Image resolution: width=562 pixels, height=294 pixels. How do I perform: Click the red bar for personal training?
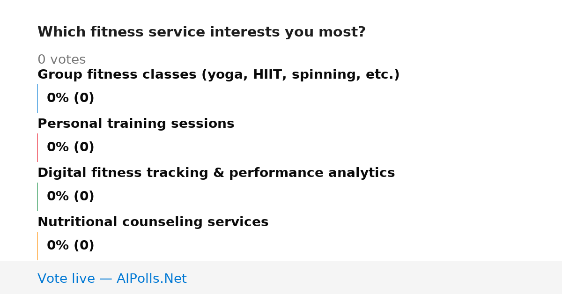(37, 147)
